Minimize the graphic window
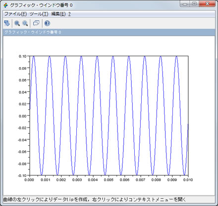 [x=185, y=4]
